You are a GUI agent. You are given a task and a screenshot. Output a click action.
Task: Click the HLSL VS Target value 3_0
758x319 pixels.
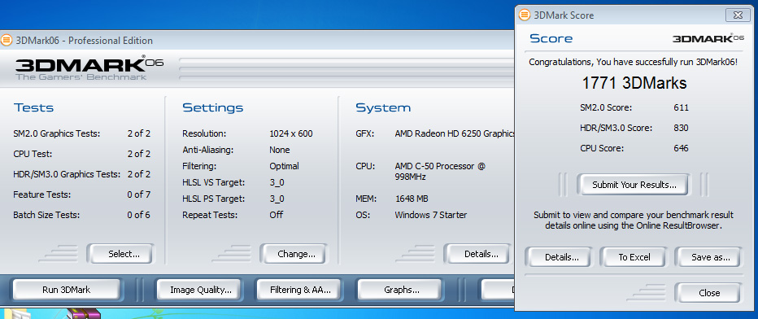pos(277,182)
